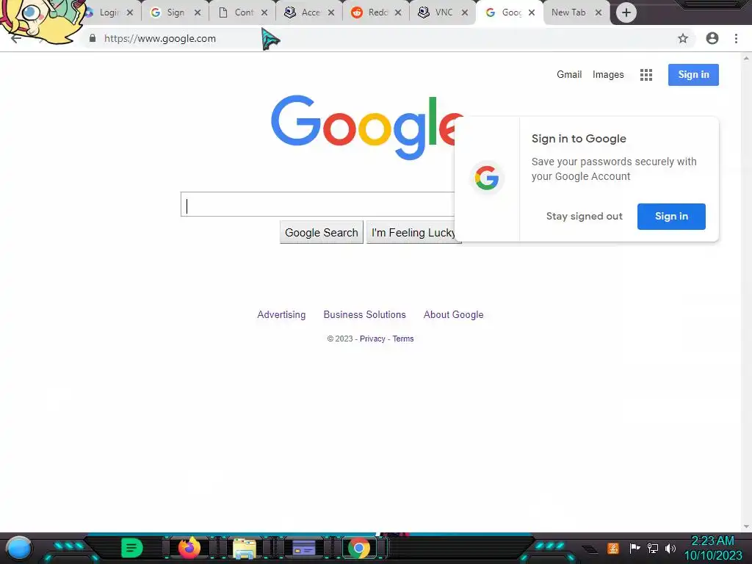The image size is (752, 564).
Task: Click Sign in inside the popup
Action: pos(671,217)
